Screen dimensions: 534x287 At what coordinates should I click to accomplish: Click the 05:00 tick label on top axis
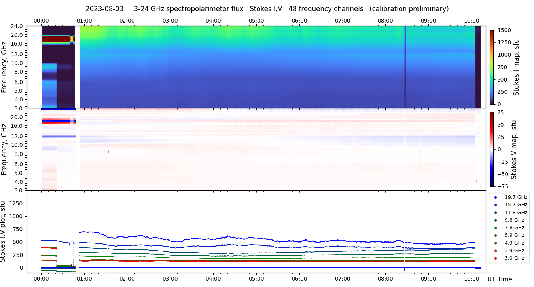(256, 21)
